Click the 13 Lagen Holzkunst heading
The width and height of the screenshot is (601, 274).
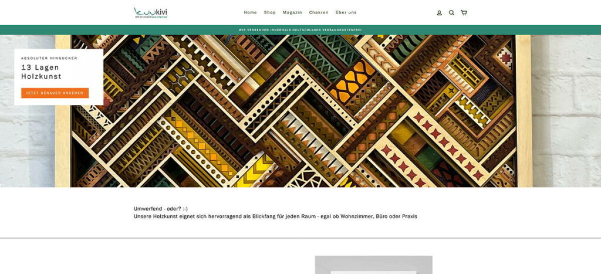(x=42, y=72)
